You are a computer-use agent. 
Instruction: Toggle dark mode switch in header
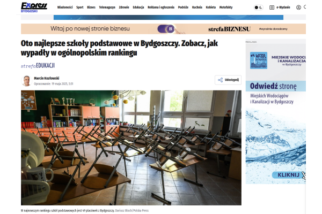pyautogui.click(x=258, y=7)
